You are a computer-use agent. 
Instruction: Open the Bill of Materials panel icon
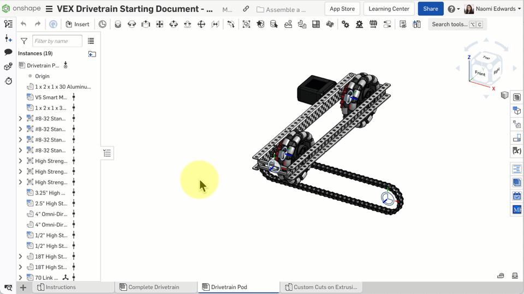point(517,97)
